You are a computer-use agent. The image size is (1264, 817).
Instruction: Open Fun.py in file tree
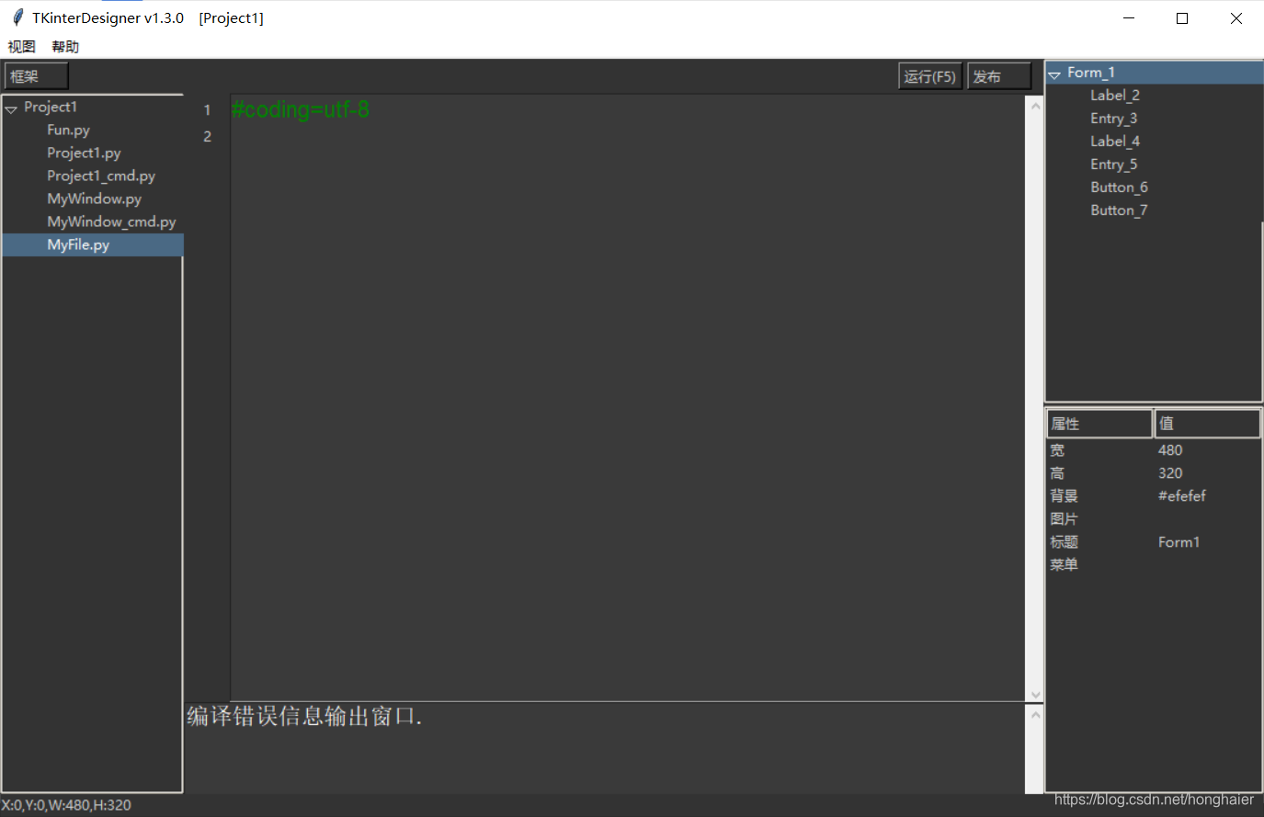(69, 130)
